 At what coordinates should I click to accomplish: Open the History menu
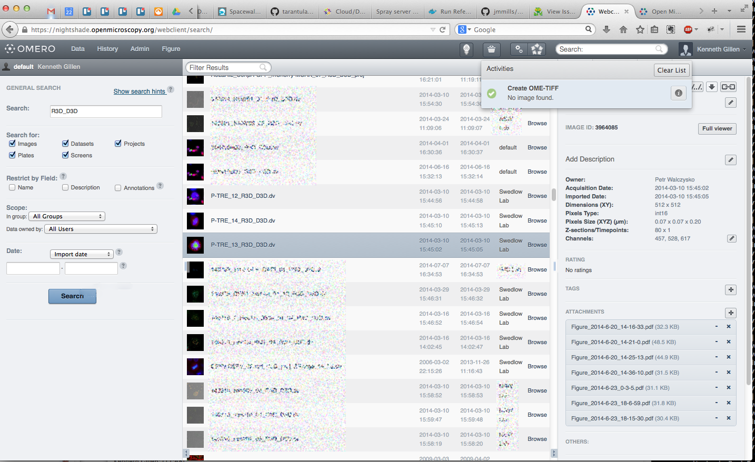pyautogui.click(x=107, y=49)
